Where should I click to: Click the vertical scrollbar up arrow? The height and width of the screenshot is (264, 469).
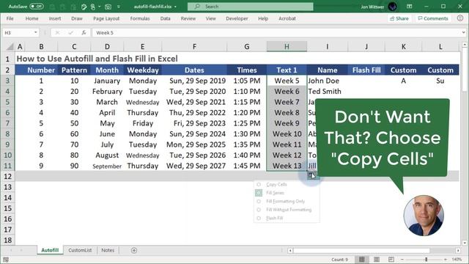464,45
